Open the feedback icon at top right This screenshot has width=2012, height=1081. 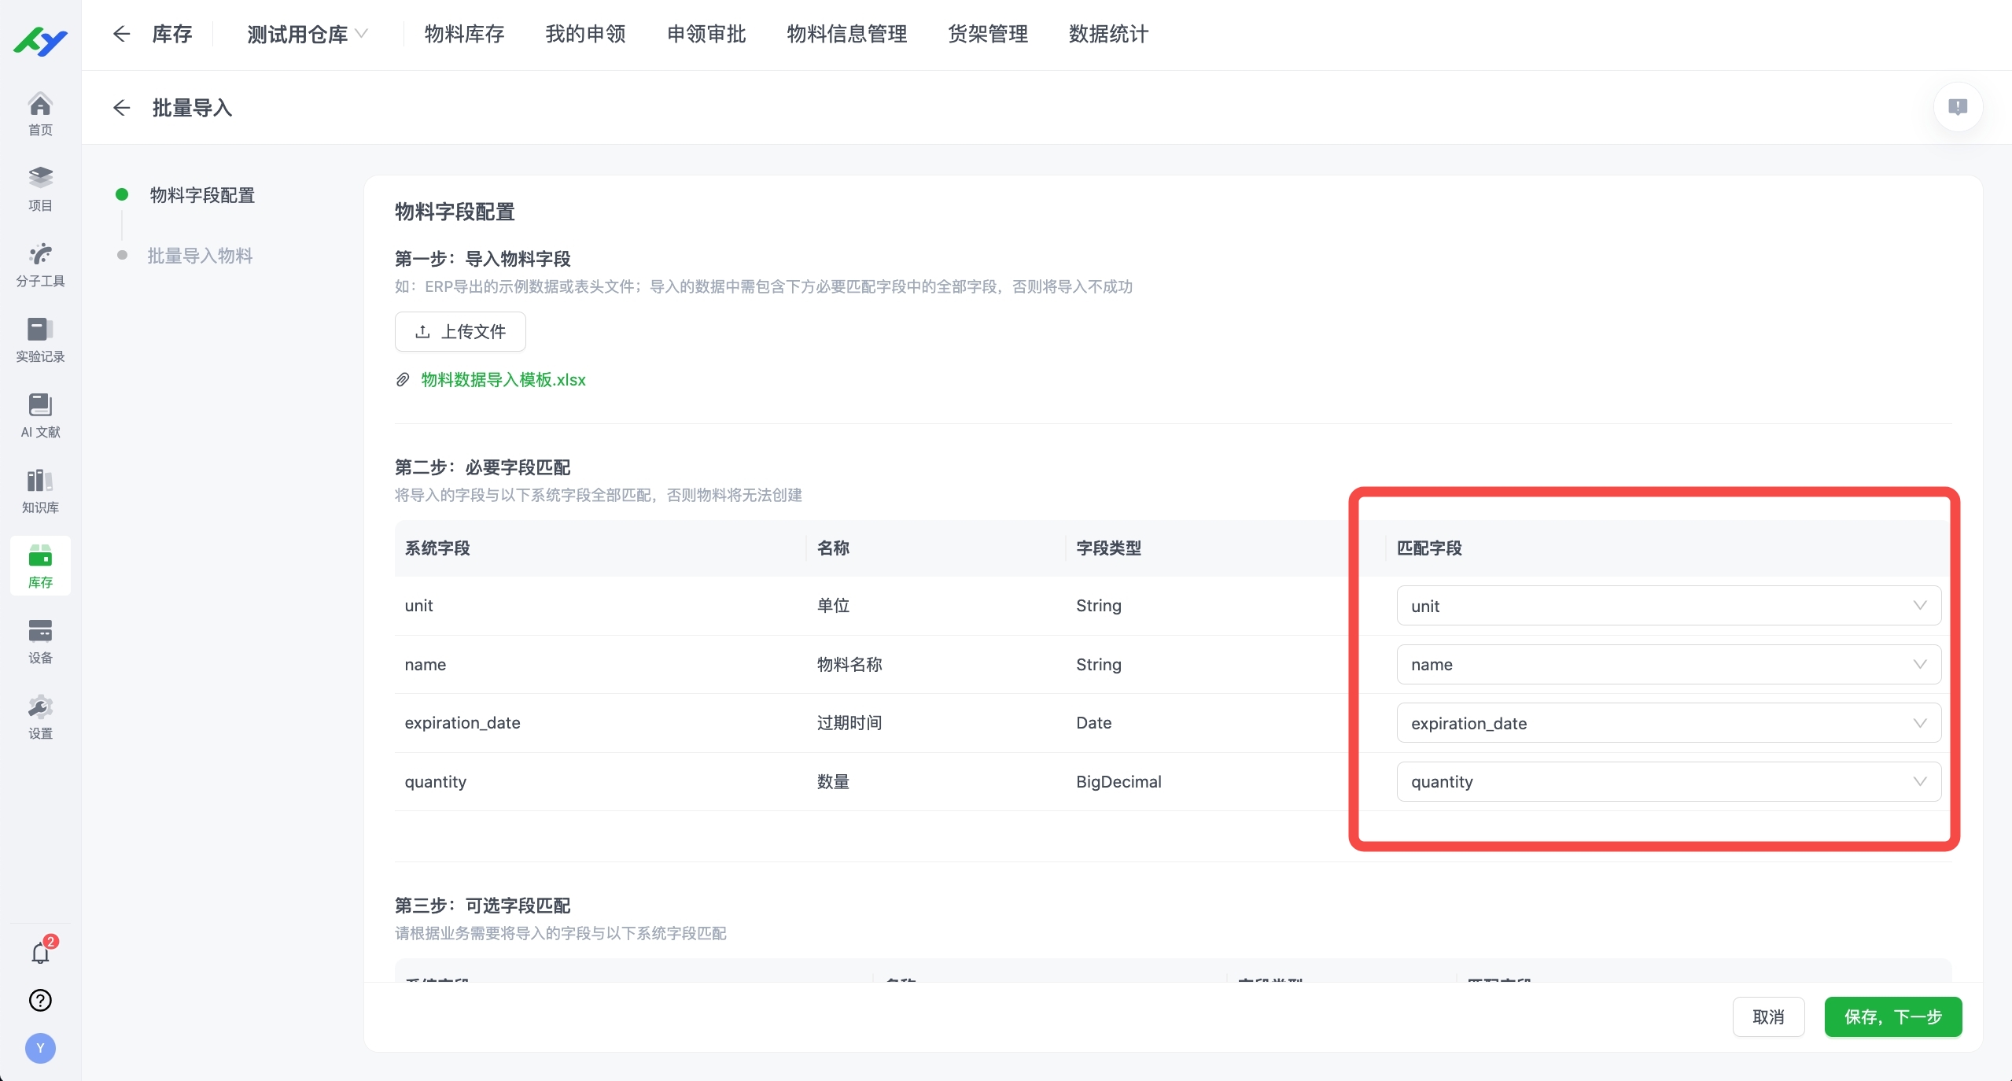pyautogui.click(x=1957, y=107)
